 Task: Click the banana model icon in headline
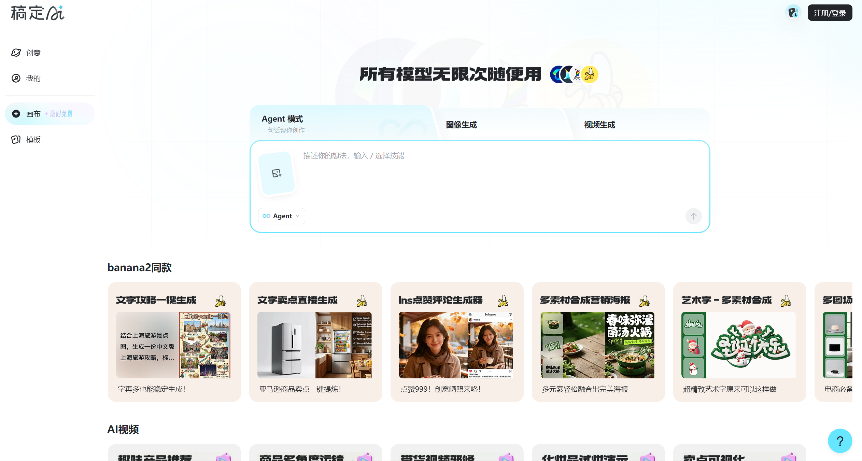click(590, 74)
